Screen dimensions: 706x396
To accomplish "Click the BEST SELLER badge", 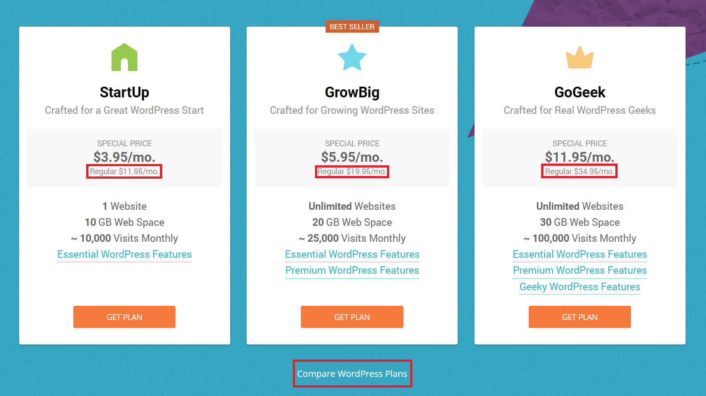I will pyautogui.click(x=352, y=27).
